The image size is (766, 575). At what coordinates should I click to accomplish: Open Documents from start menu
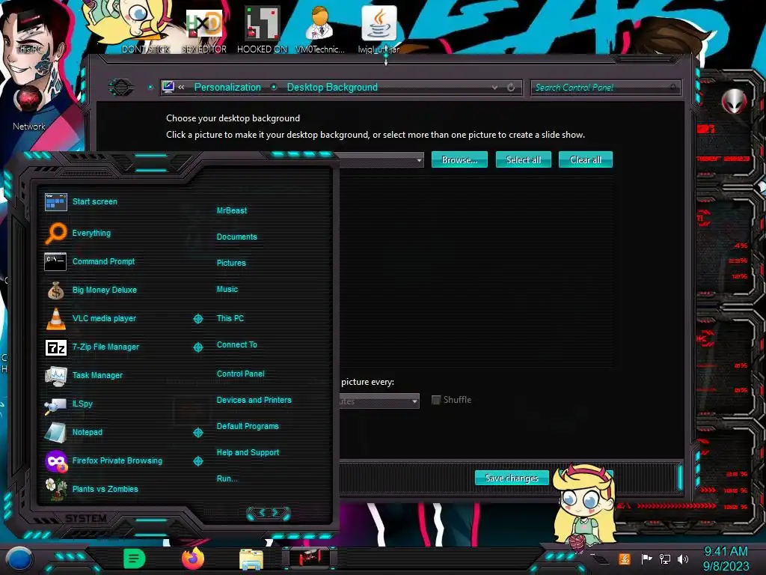(x=236, y=237)
